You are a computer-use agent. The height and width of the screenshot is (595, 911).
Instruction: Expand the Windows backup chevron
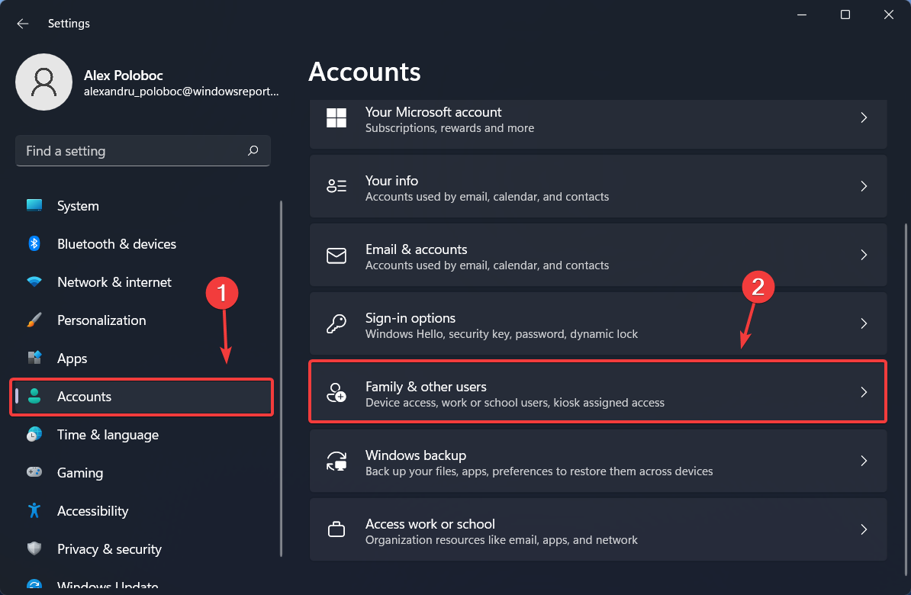click(x=864, y=461)
